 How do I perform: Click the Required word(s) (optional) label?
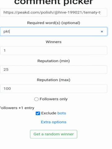tap(54, 23)
